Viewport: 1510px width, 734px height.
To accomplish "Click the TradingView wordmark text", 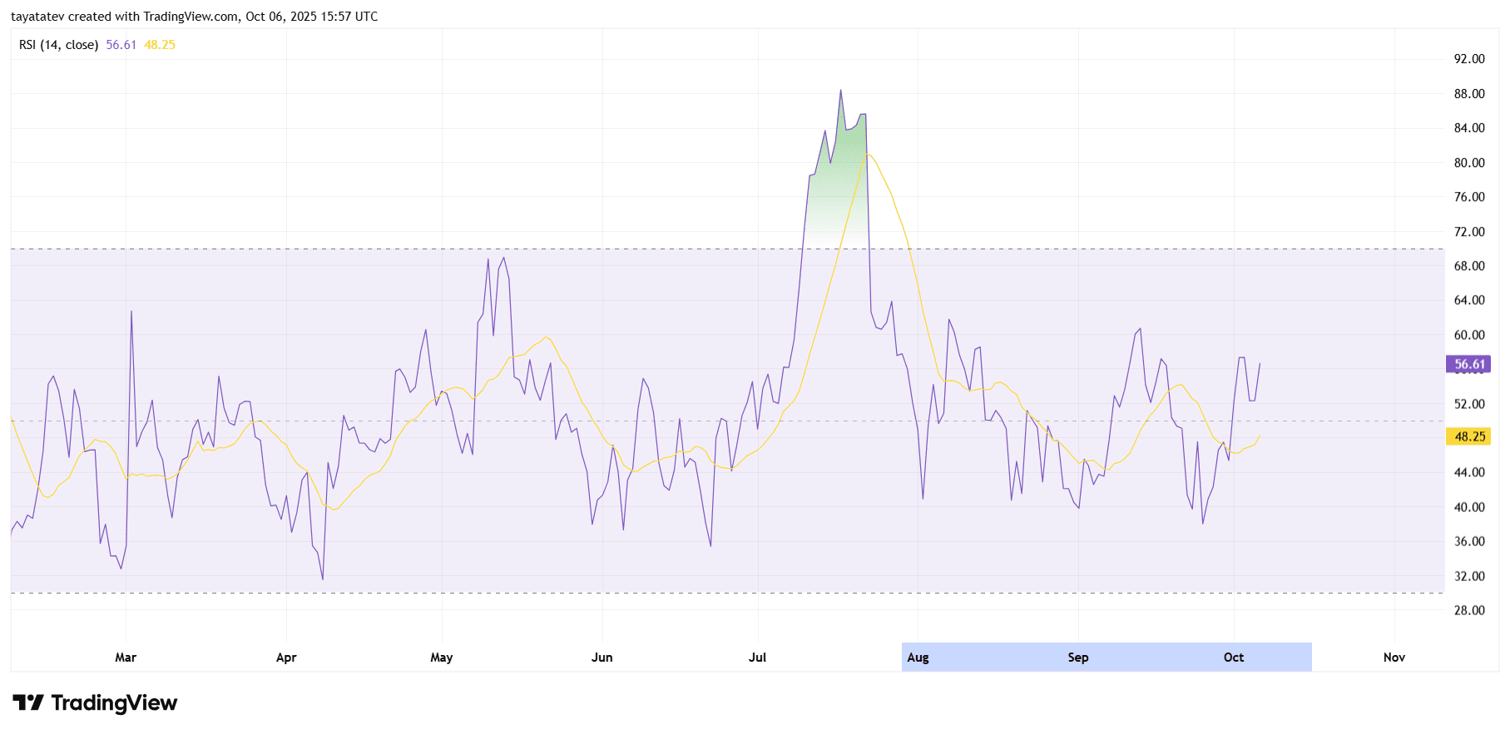I will coord(114,703).
